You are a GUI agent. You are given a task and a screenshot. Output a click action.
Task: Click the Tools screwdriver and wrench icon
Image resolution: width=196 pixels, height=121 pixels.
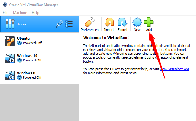pyautogui.click(x=10, y=24)
